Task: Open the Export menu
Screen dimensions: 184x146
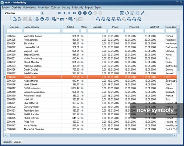Action: click(98, 7)
